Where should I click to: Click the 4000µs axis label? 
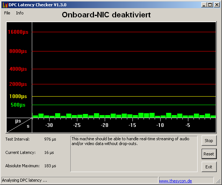coord(18,69)
